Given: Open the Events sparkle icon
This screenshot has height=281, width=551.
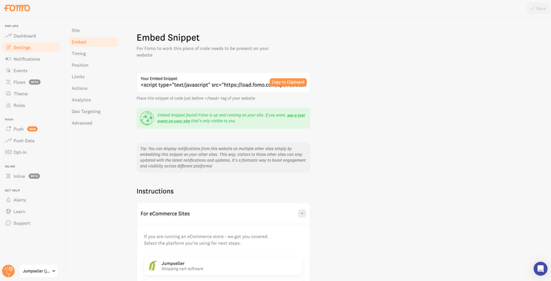Looking at the screenshot, I should [x=8, y=71].
